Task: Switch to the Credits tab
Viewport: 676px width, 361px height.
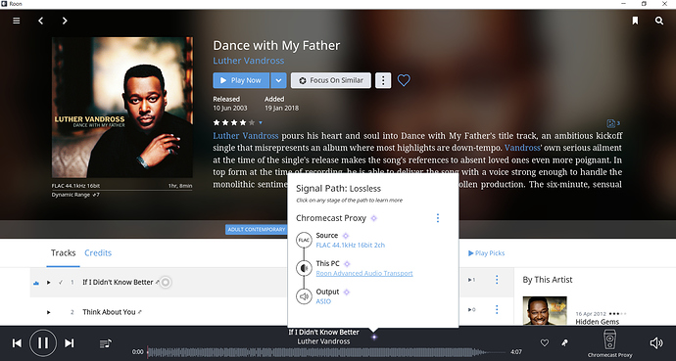Action: tap(98, 253)
